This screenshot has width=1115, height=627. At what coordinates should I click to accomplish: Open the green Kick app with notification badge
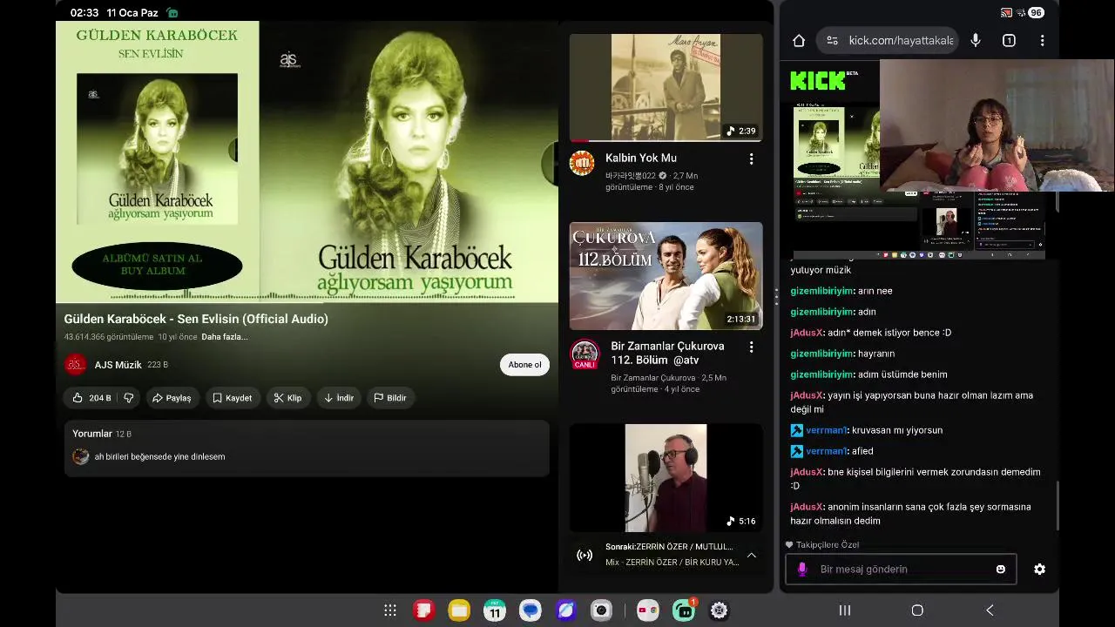[x=684, y=610]
